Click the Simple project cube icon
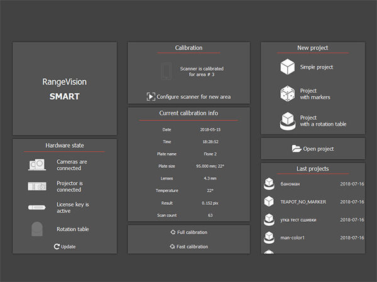Viewport: 377px width, 282px height. click(x=288, y=67)
